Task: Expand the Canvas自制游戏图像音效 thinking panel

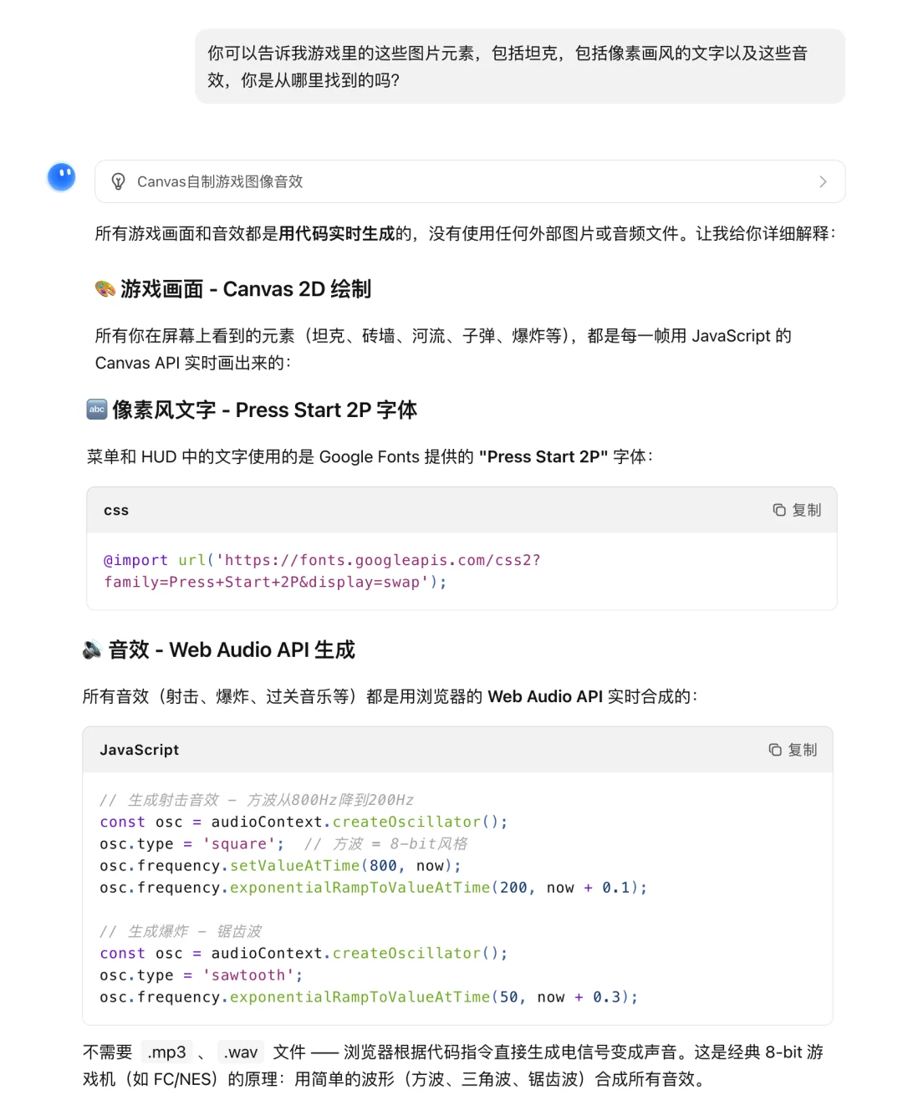Action: coord(468,181)
